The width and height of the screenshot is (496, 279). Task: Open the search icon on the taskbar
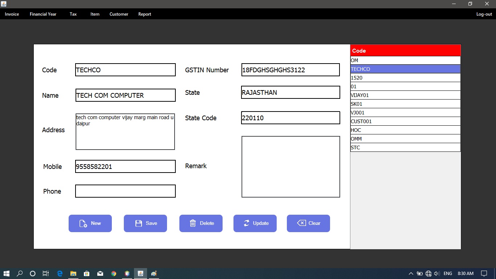(20, 273)
